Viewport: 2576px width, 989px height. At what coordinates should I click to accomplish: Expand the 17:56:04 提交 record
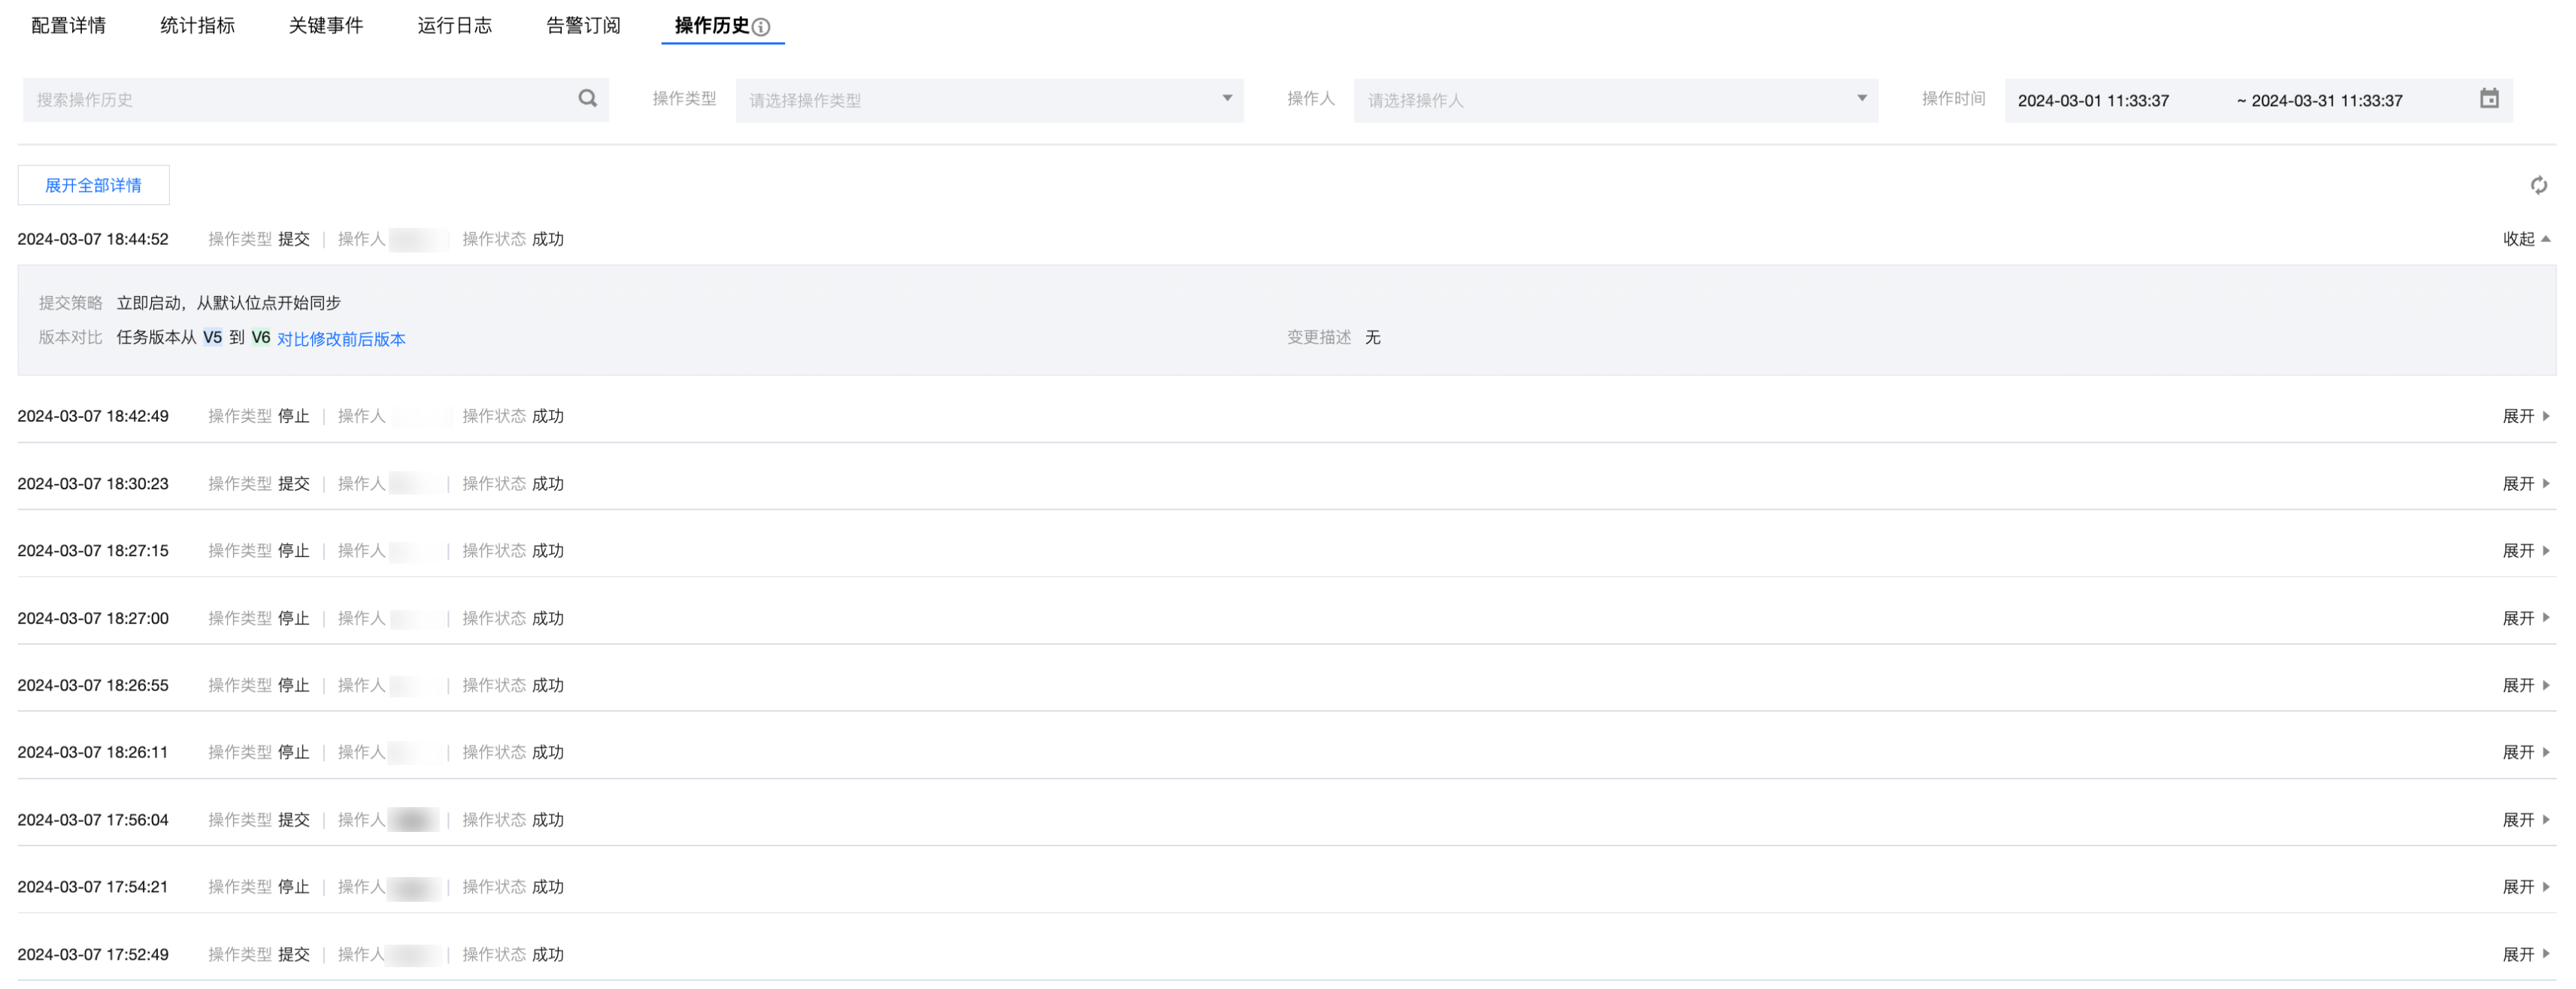pos(2526,820)
